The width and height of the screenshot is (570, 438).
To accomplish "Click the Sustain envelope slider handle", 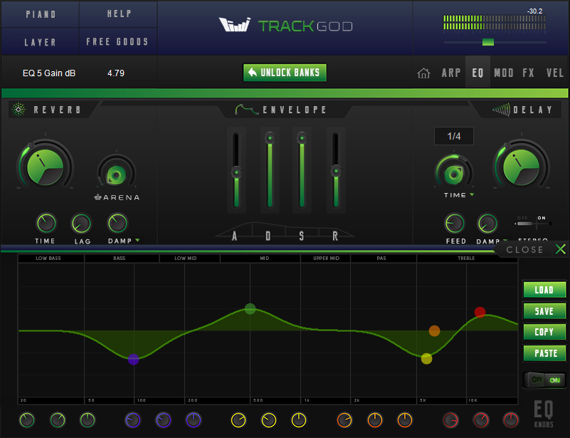I will (x=302, y=138).
